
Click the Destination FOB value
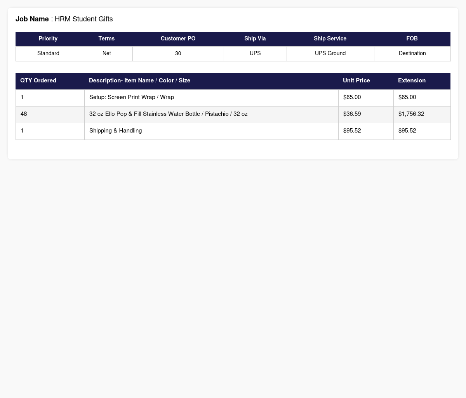pos(412,54)
